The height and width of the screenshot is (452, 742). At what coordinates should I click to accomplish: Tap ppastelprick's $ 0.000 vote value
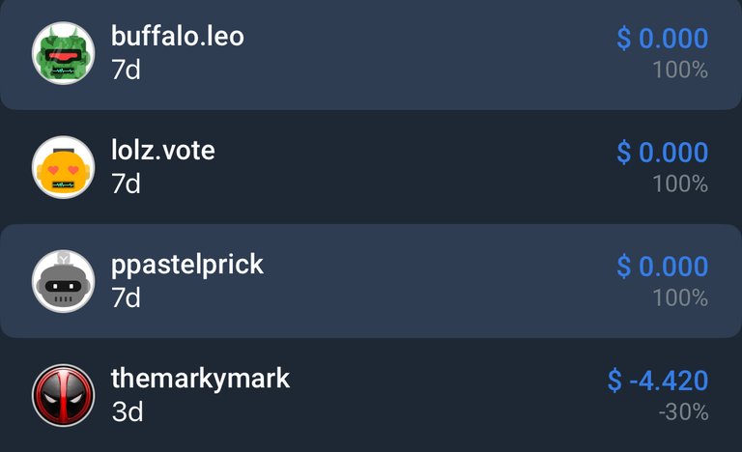662,267
